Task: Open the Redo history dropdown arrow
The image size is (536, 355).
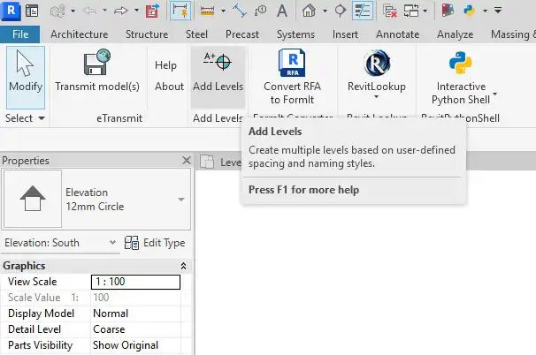Action: pos(136,11)
